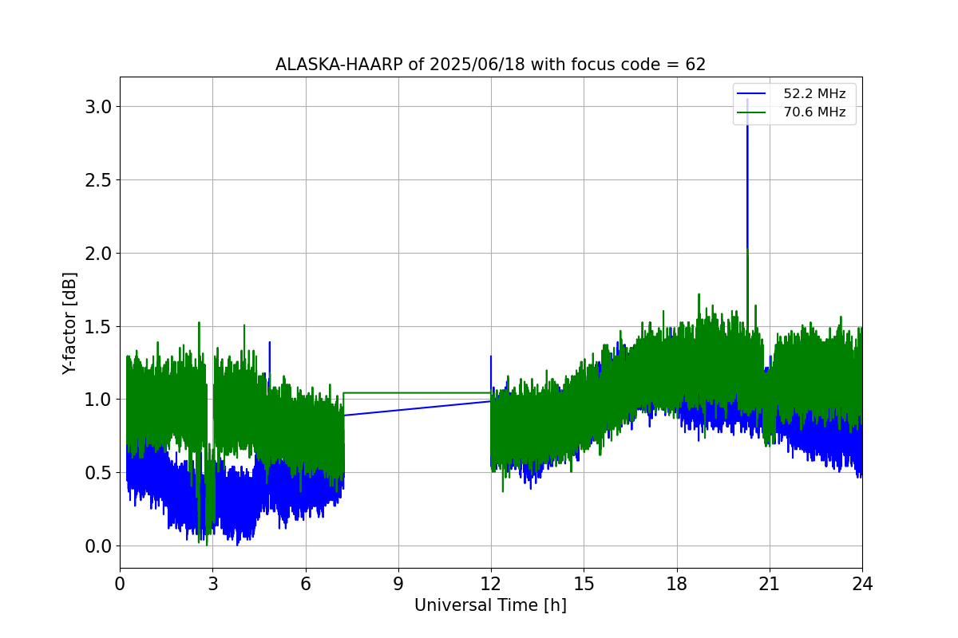Click the Y-factor [dB] axis label
958x638 pixels.
[70, 323]
